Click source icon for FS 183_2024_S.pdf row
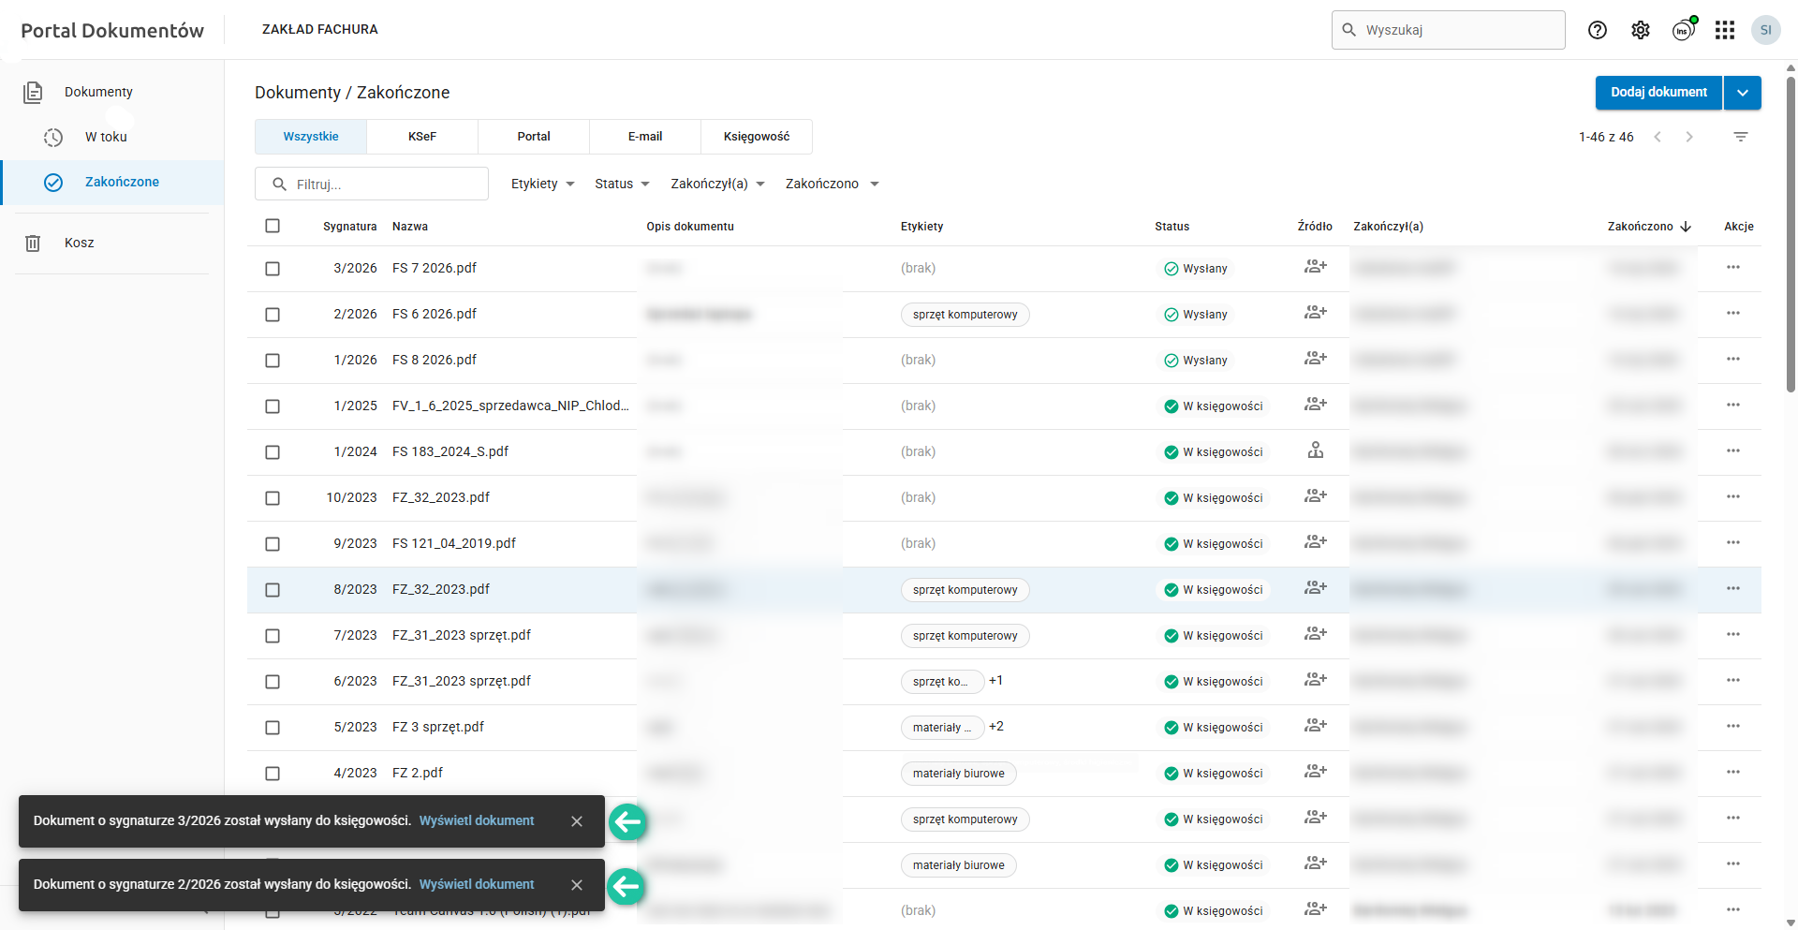The width and height of the screenshot is (1798, 930). (1316, 451)
